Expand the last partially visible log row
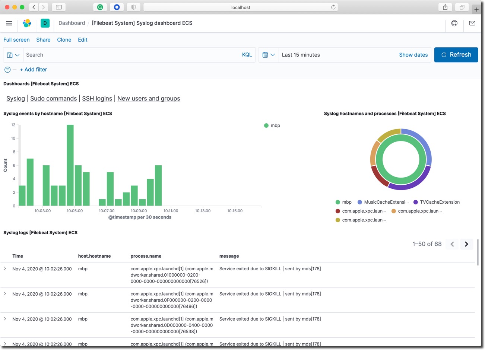 pyautogui.click(x=5, y=344)
